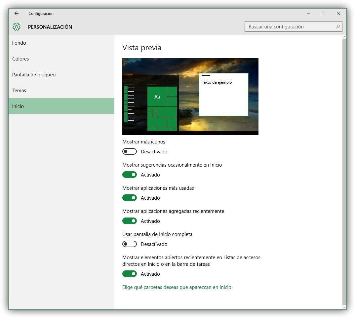
Task: Open link to choose folders on Inicio
Action: (177, 287)
